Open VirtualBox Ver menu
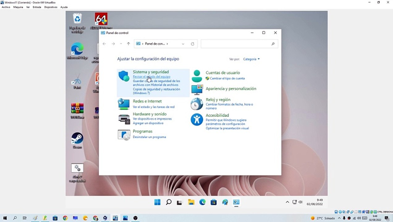This screenshot has height=222, width=393. [28, 7]
